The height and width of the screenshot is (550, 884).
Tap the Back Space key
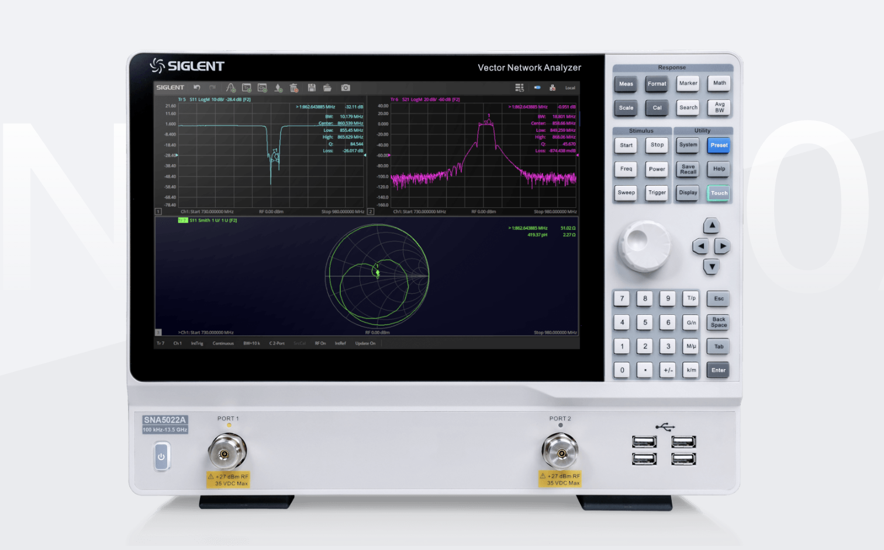point(719,322)
